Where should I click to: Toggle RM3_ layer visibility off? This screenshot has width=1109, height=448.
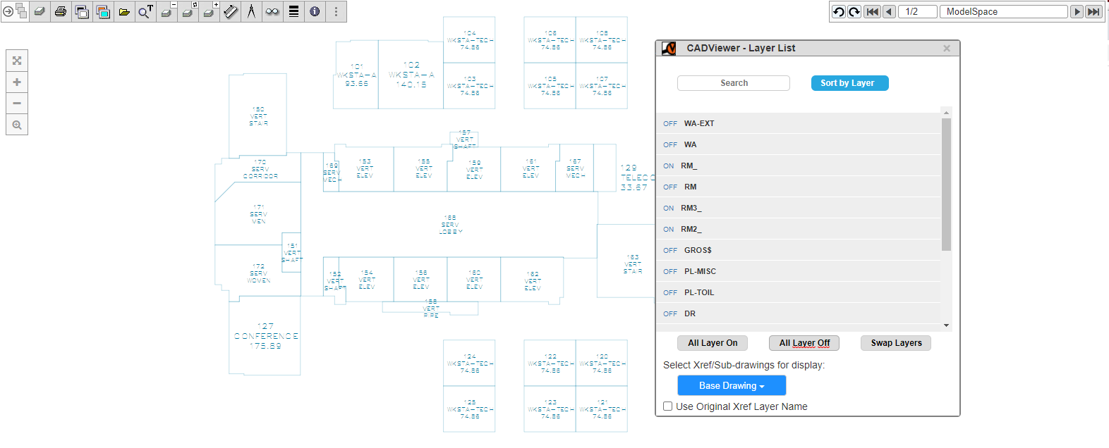(x=668, y=209)
